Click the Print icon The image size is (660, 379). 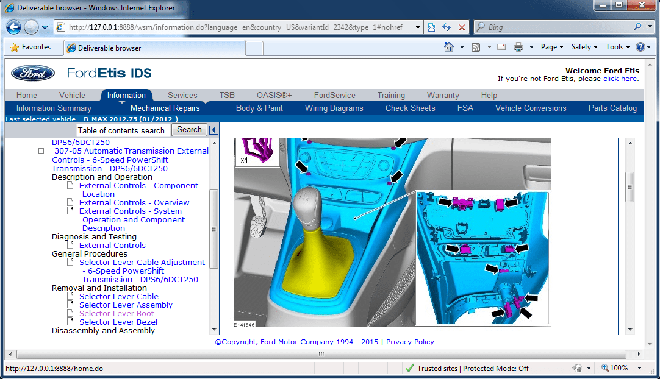click(x=518, y=47)
